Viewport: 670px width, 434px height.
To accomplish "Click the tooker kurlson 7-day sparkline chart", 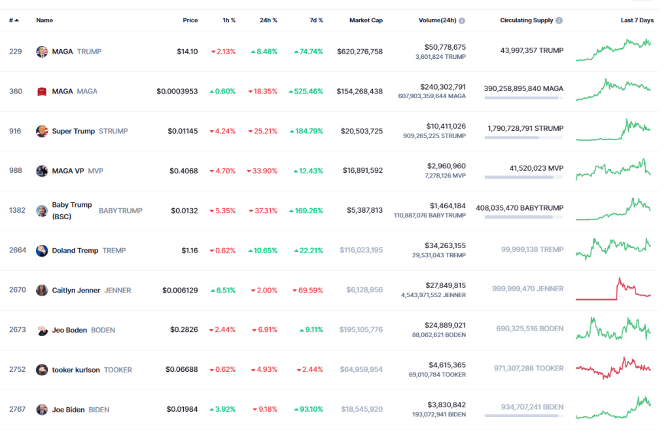I will click(x=613, y=368).
